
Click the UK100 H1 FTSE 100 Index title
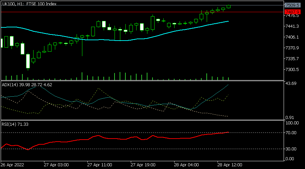pyautogui.click(x=29, y=4)
